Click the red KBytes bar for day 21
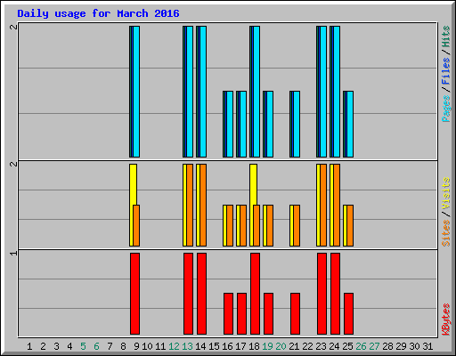This screenshot has height=356, width=456. [295, 313]
